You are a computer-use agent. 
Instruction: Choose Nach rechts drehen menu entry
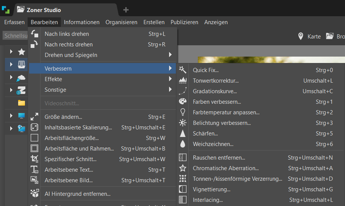pos(103,44)
